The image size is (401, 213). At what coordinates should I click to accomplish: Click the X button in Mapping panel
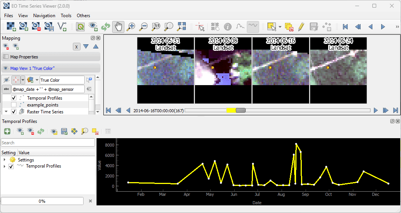point(76,47)
